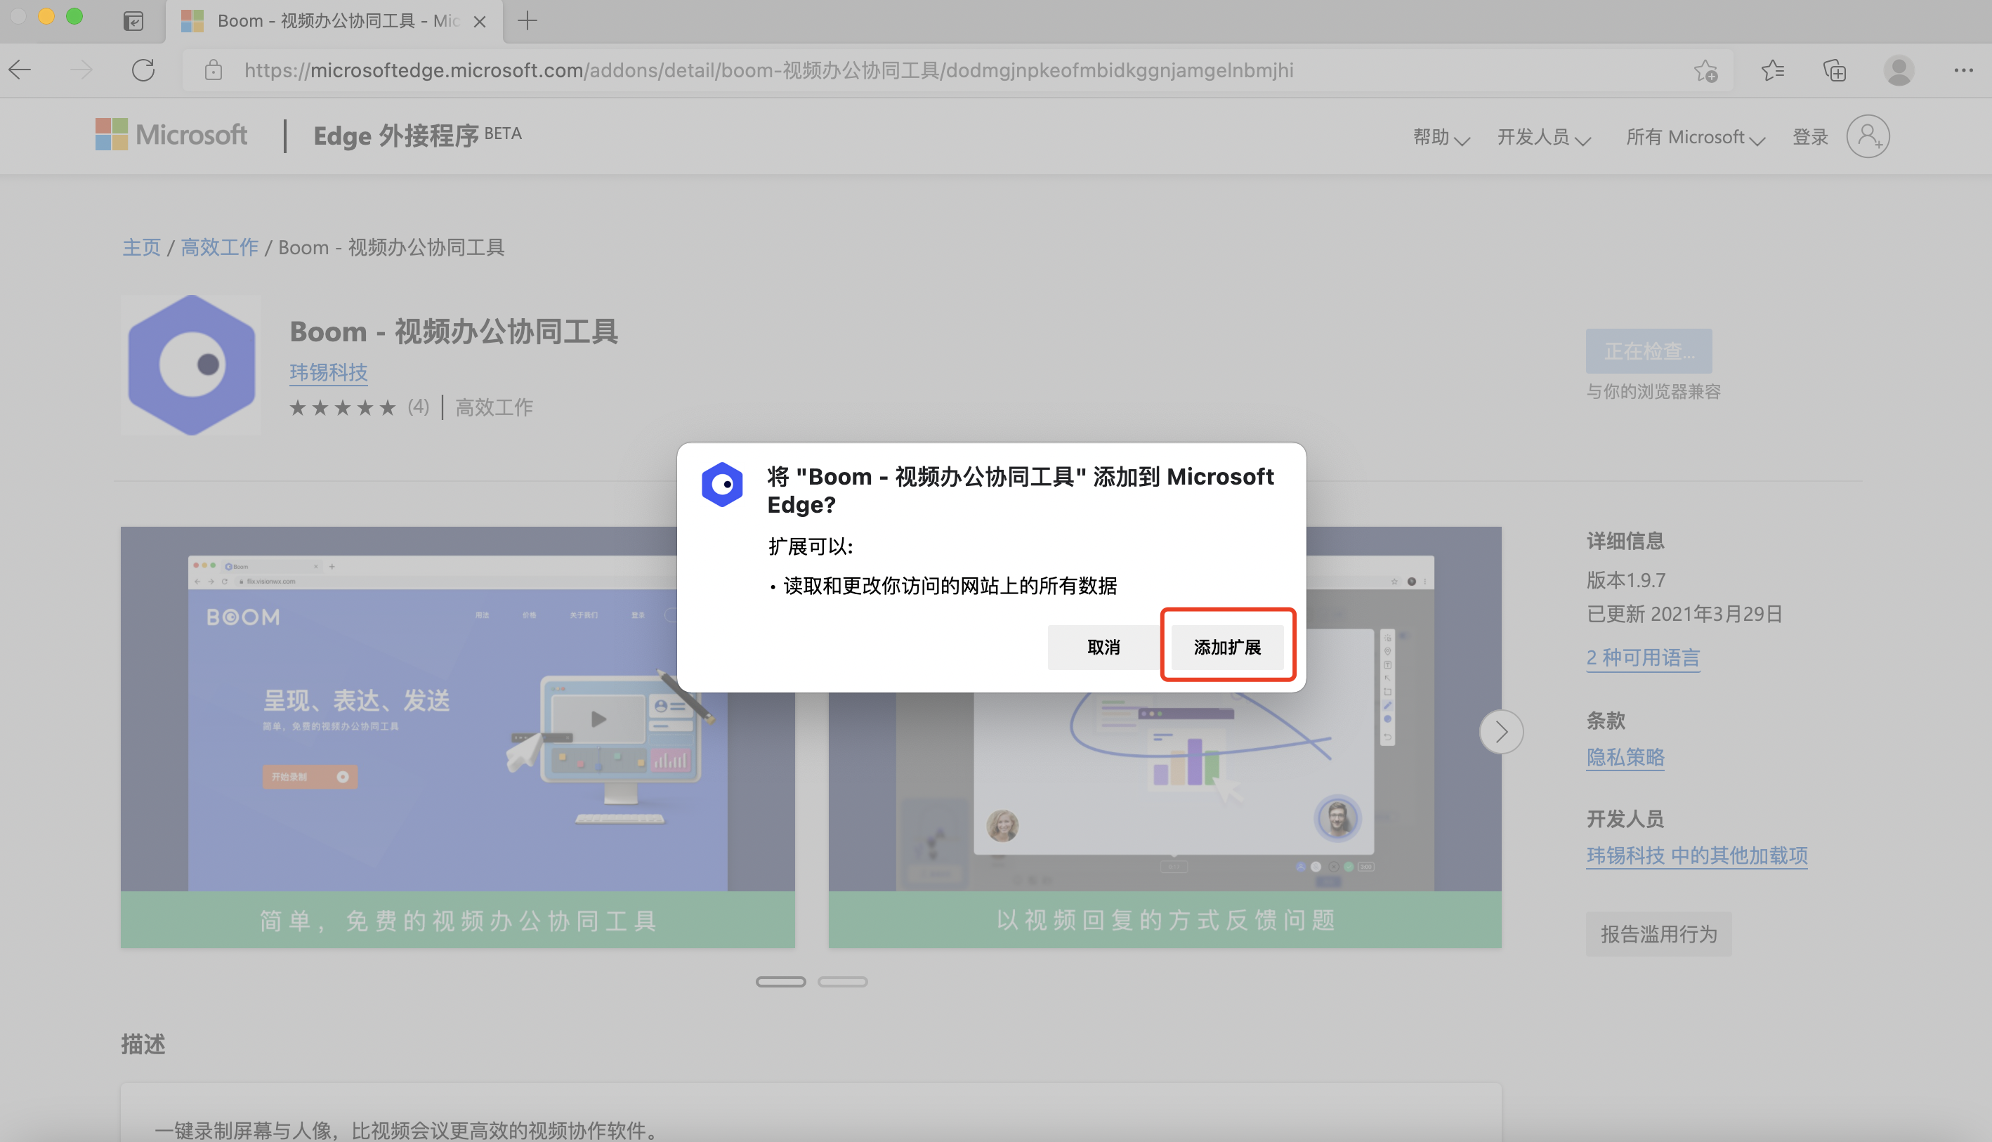Expand the 所有 Microsoft dropdown
Image resolution: width=1992 pixels, height=1142 pixels.
pyautogui.click(x=1695, y=137)
